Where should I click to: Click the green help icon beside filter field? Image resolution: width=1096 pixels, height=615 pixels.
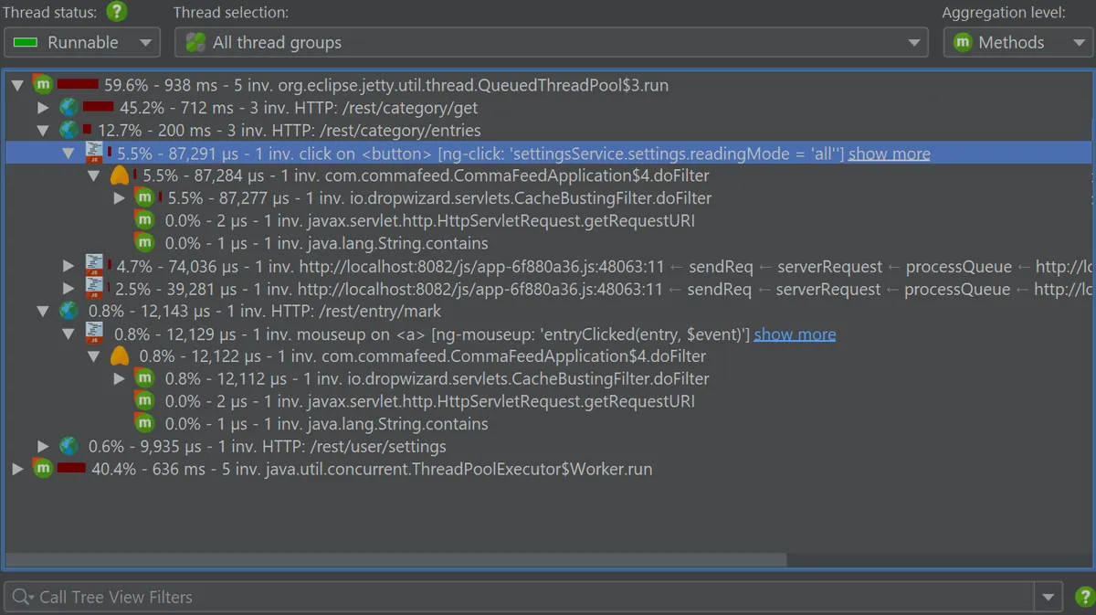pos(1081,597)
